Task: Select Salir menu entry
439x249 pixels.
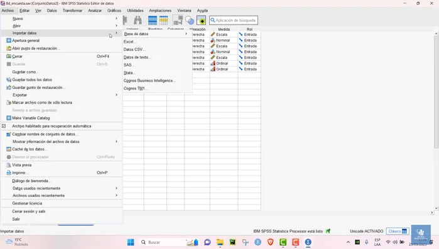Action: click(x=16, y=219)
